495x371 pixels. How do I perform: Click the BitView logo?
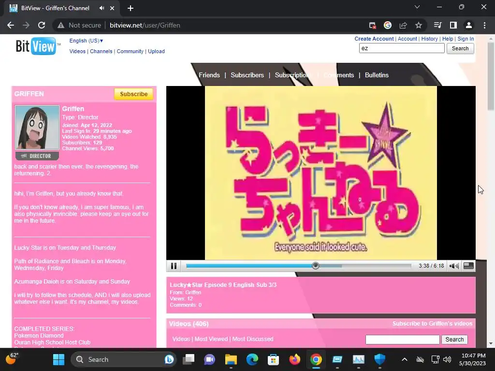click(x=37, y=46)
